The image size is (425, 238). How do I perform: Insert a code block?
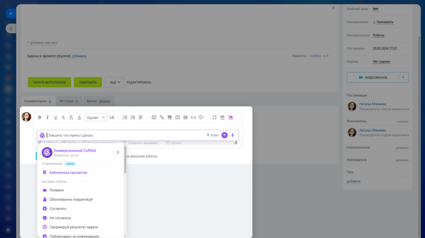[194, 117]
